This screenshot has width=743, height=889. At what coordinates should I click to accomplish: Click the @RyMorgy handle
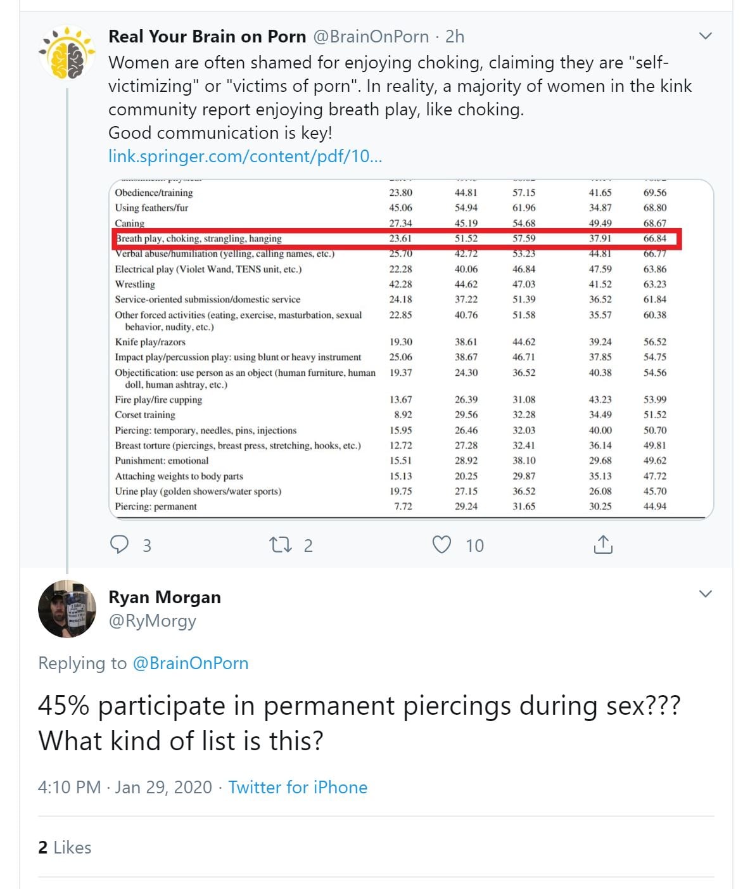(152, 621)
